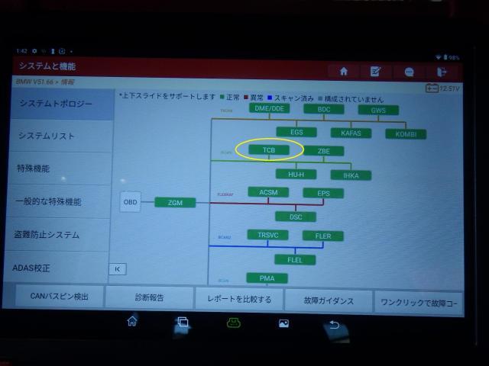Select the EPS module node
Screen dimensions: 489x366
pos(323,193)
